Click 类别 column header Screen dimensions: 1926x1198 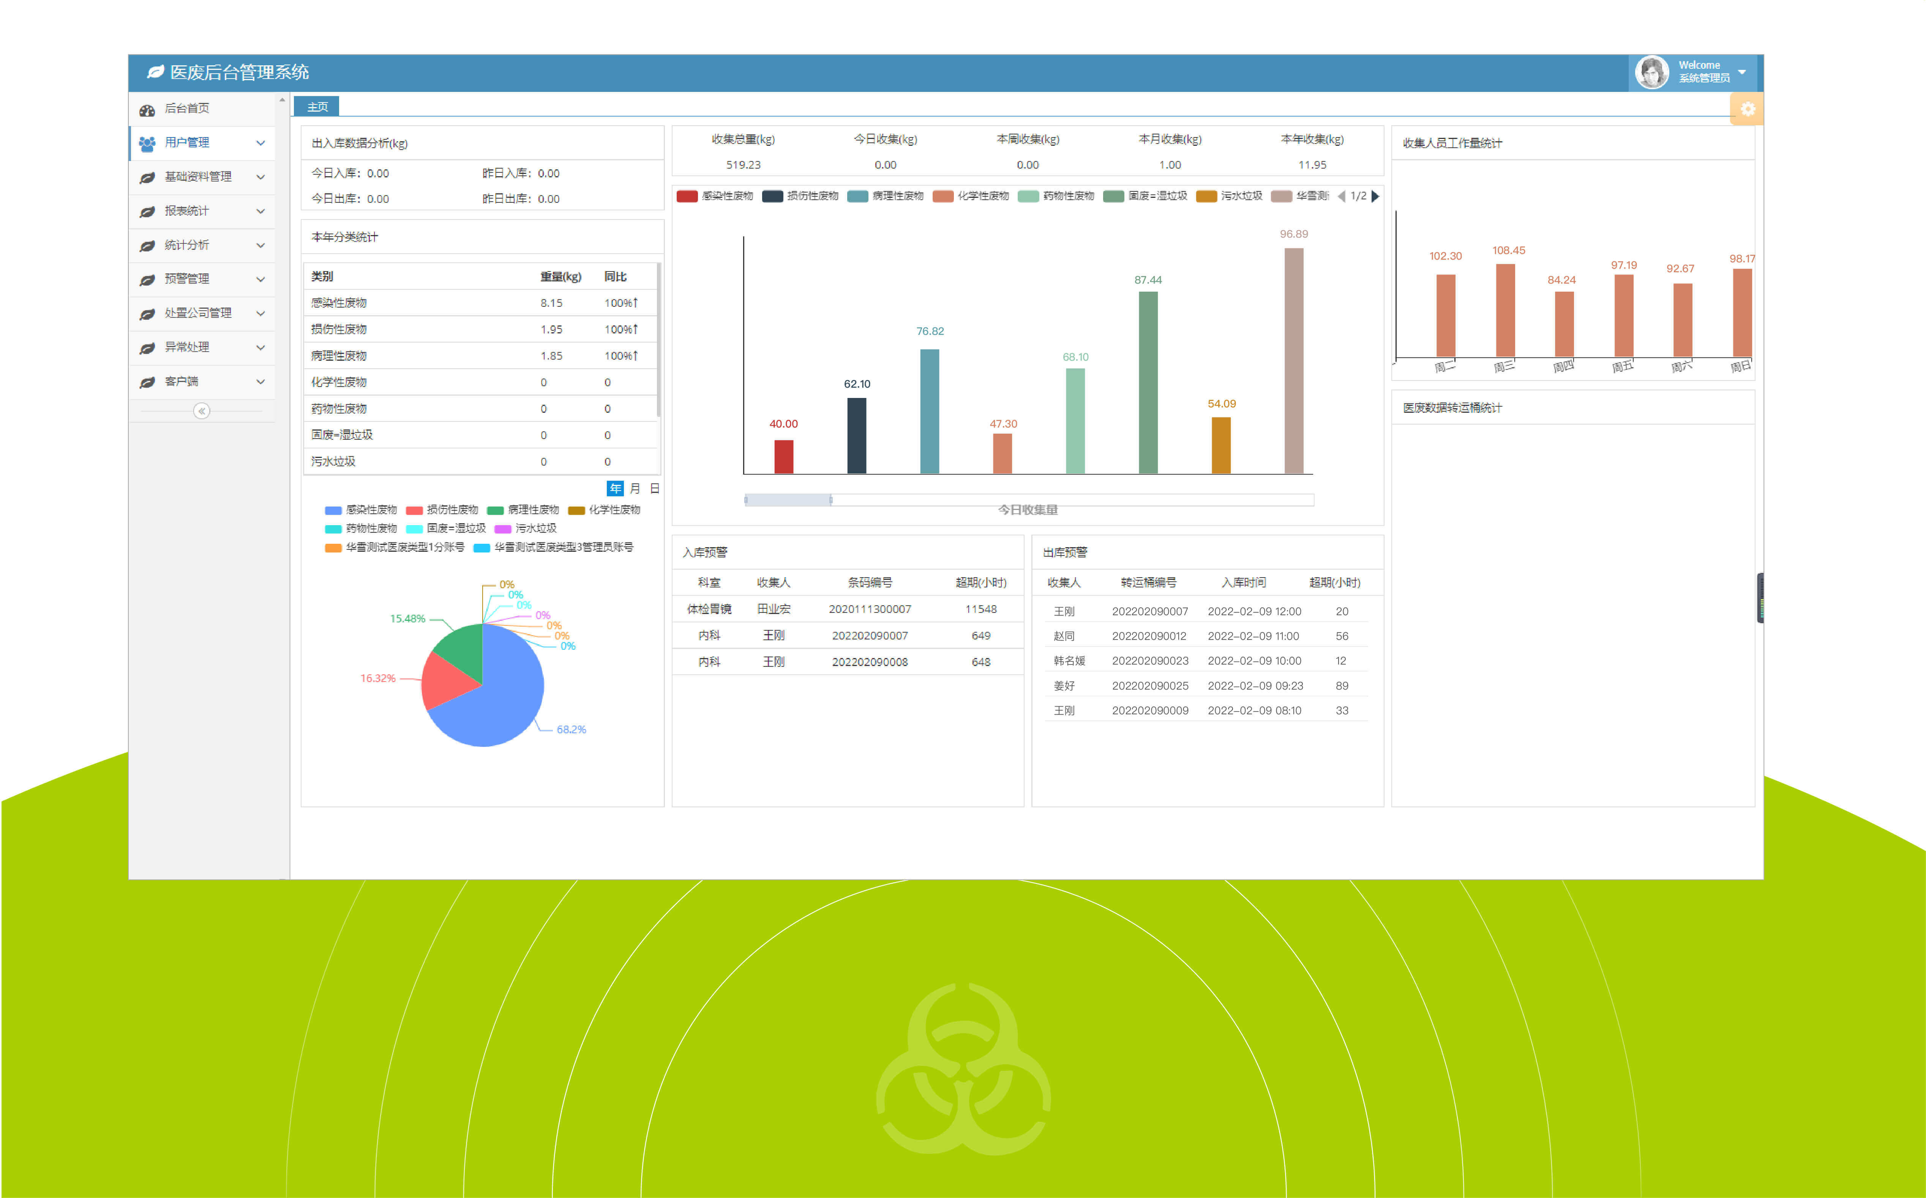(322, 276)
